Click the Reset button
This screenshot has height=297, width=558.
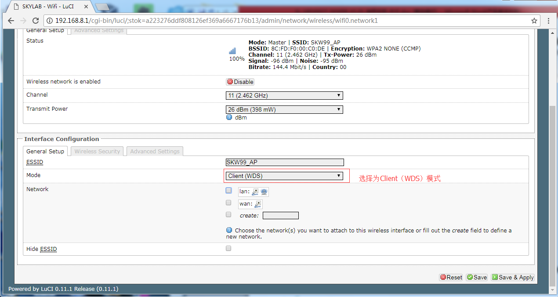point(451,277)
